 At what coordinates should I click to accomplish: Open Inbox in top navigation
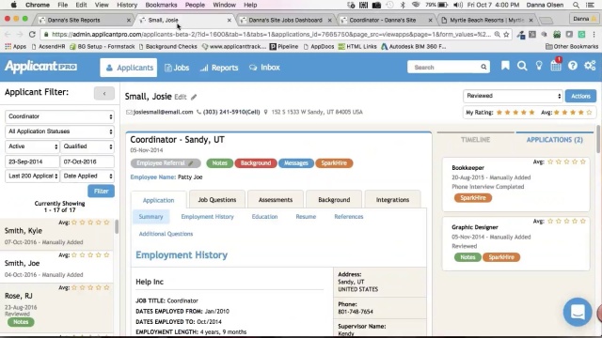click(x=264, y=68)
